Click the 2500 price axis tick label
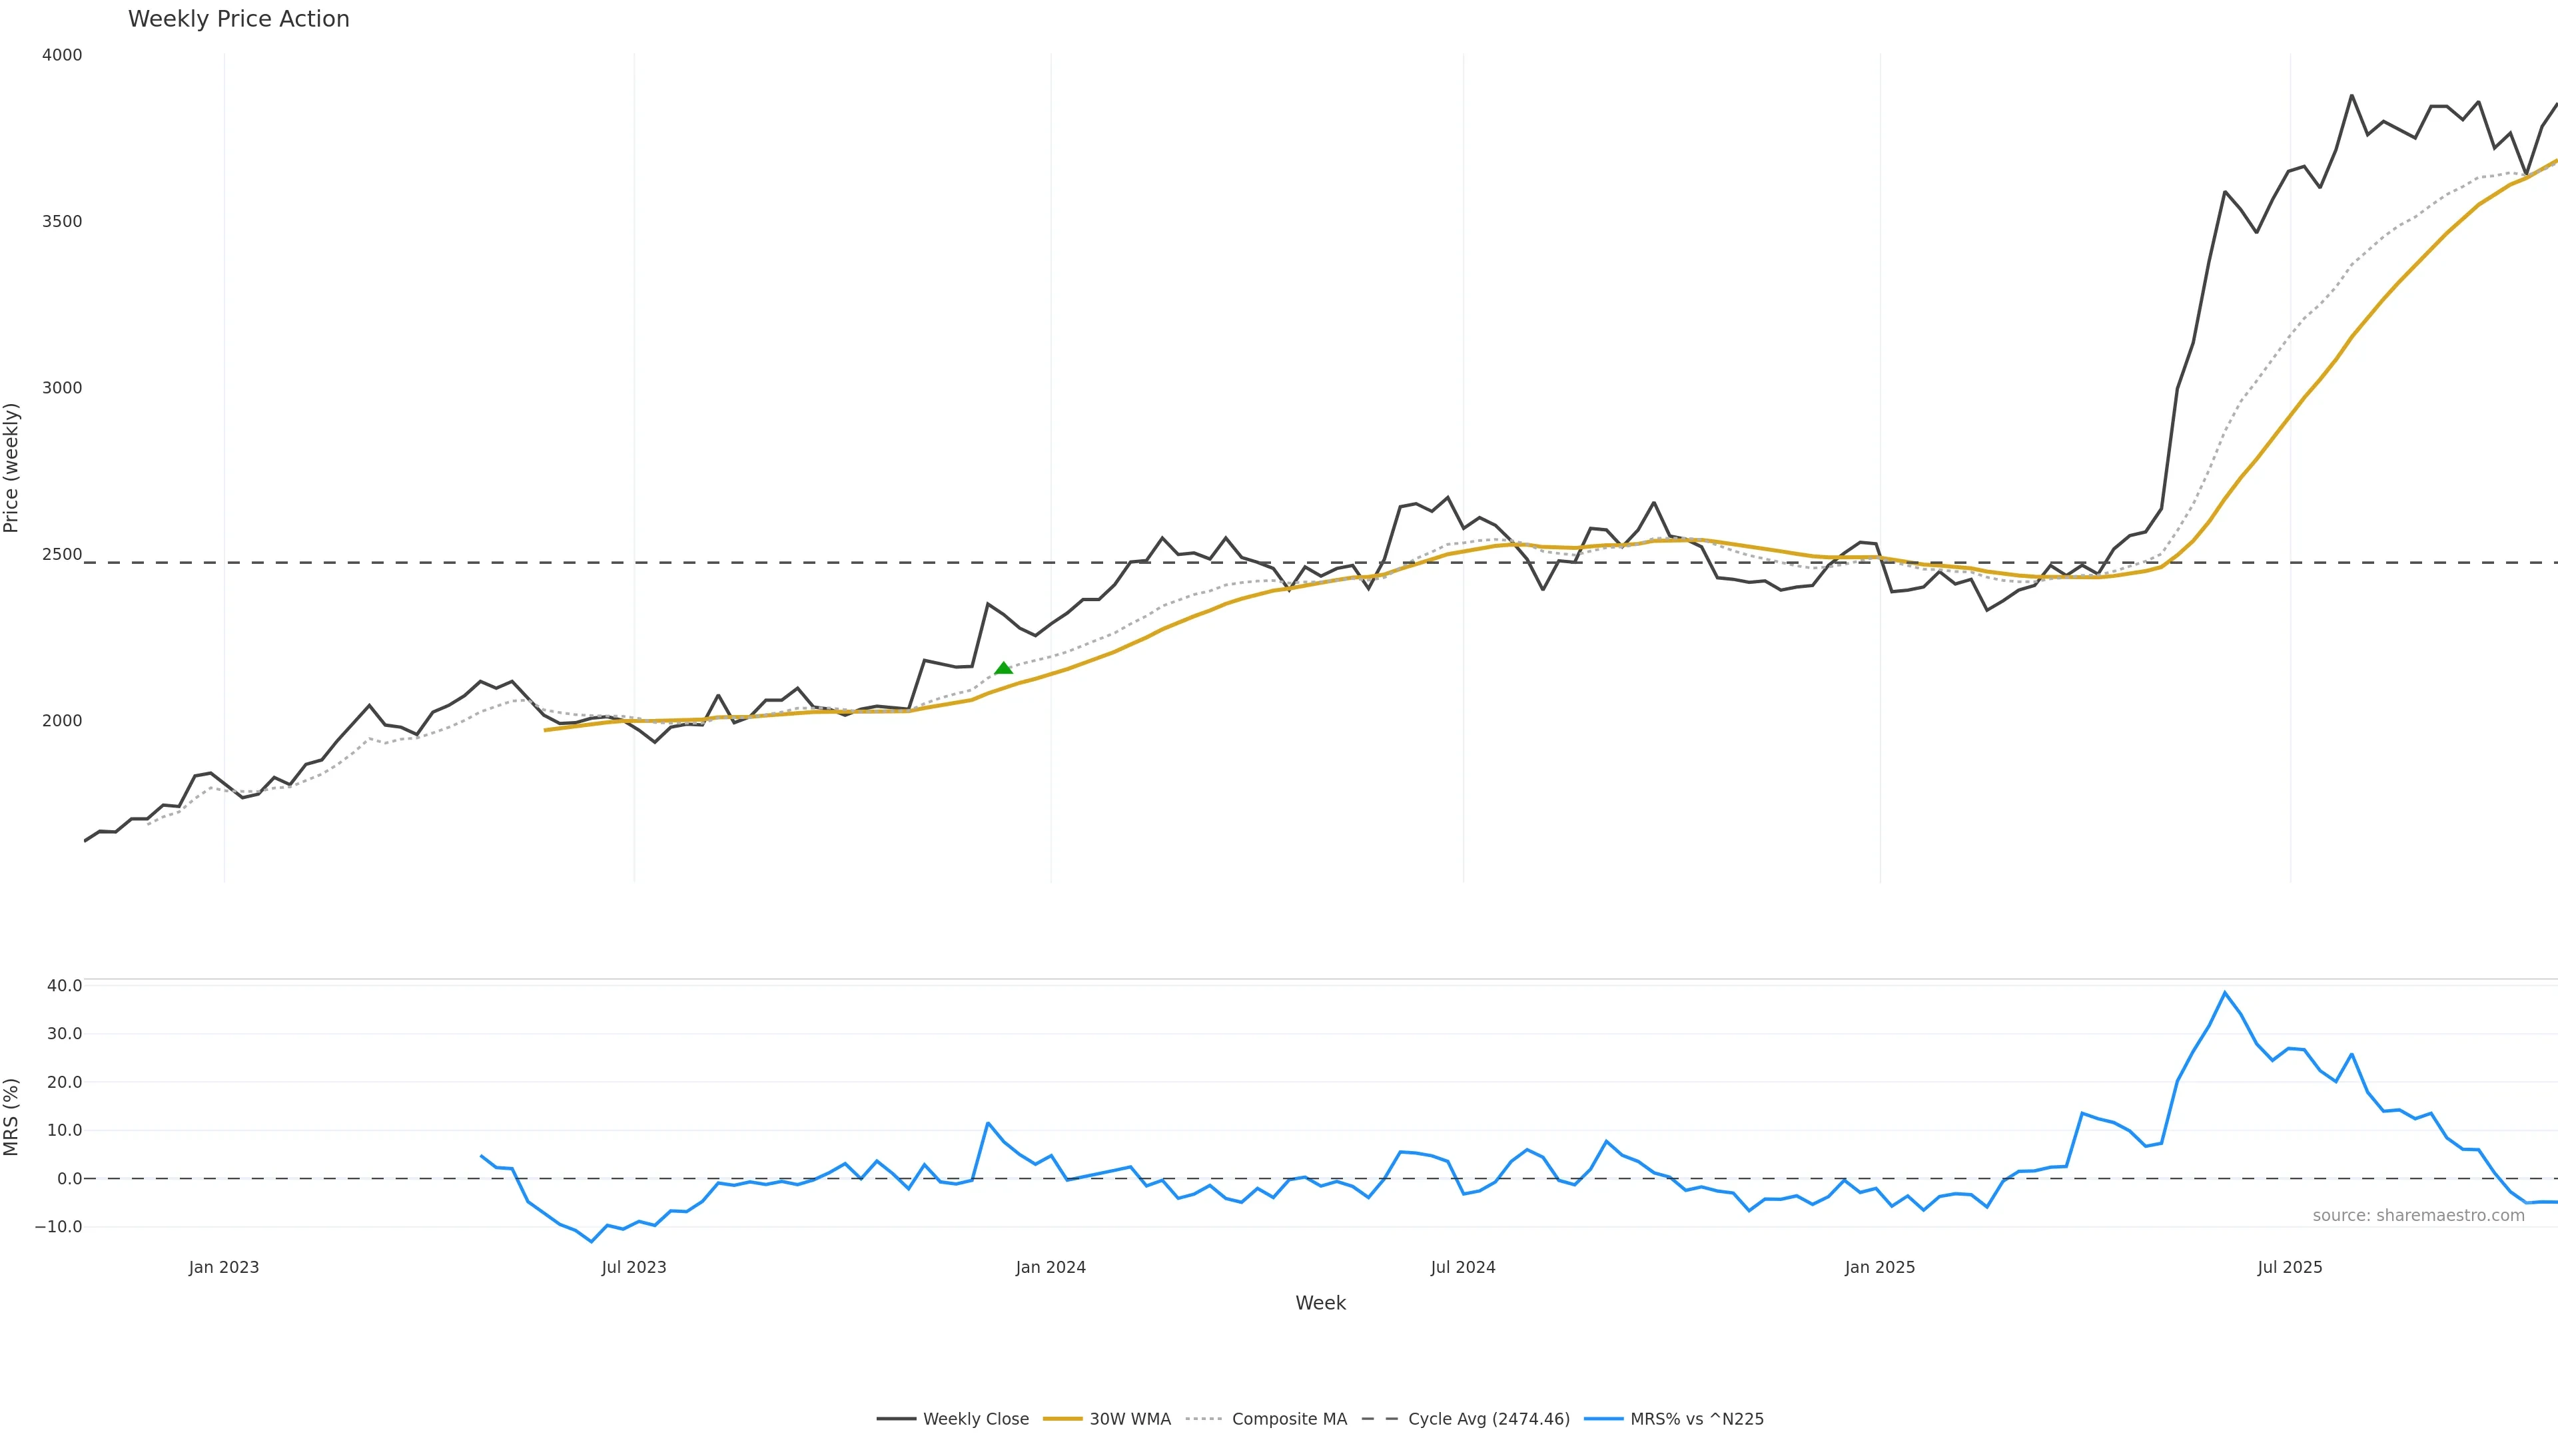Screen dimensions: 2558x1438 click(x=61, y=555)
